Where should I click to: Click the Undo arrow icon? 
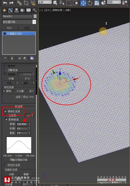(x=5, y=3)
